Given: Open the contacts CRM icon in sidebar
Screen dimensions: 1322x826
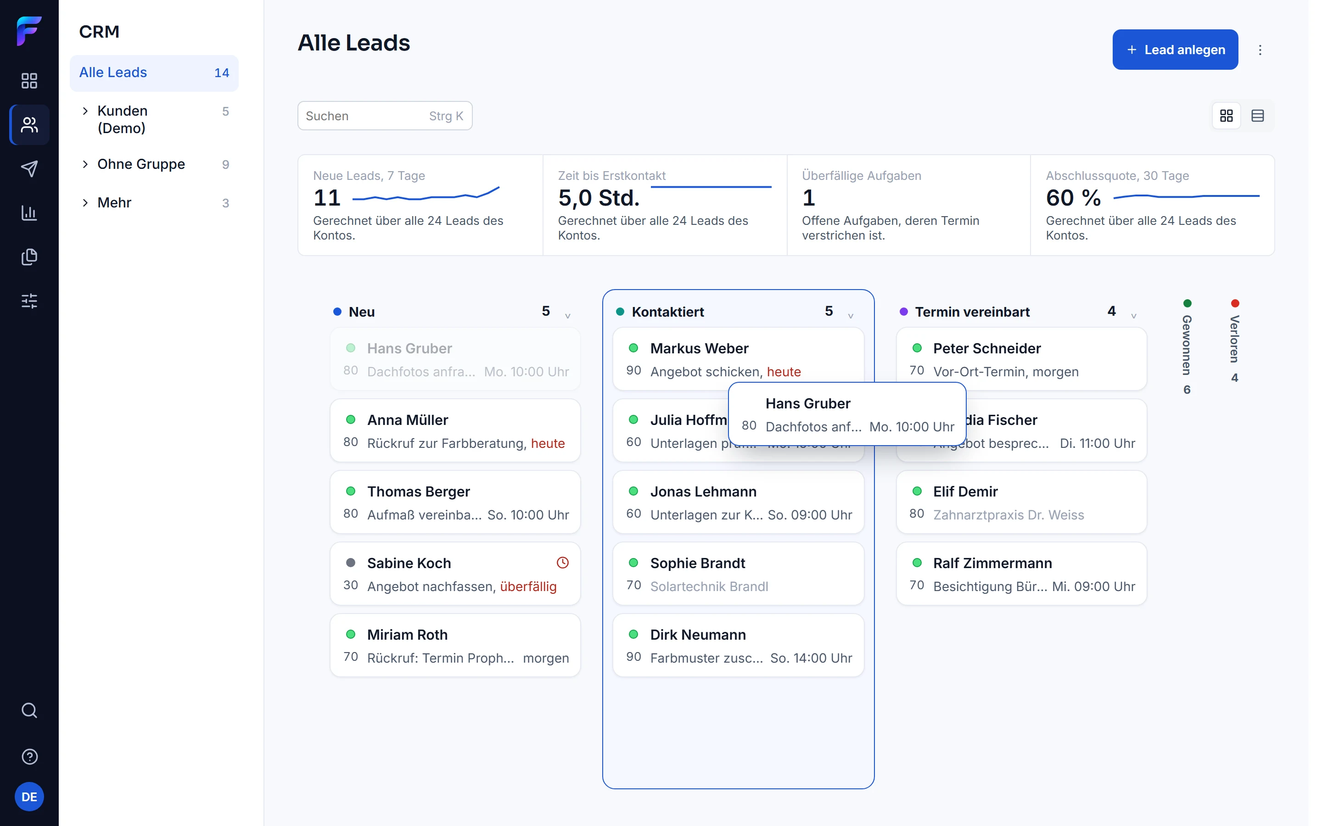Looking at the screenshot, I should point(29,125).
